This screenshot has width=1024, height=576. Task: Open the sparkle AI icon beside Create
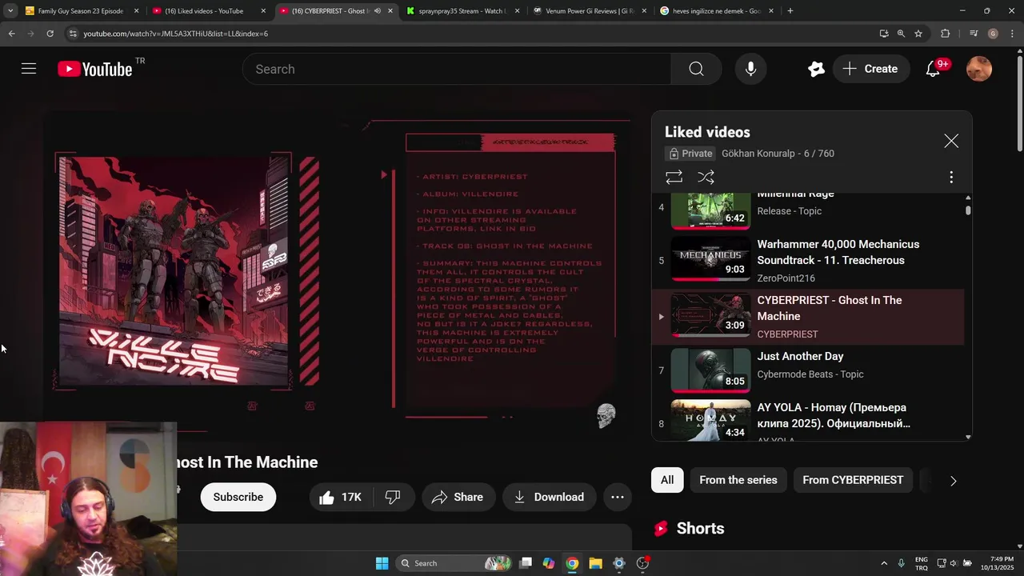click(816, 69)
